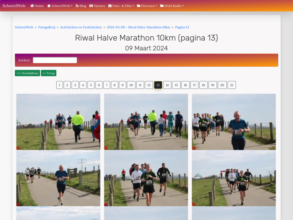Click the << Terug button
This screenshot has width=293, height=220.
[x=49, y=73]
